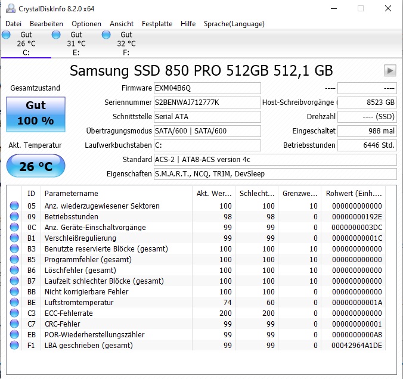Image resolution: width=403 pixels, height=379 pixels.
Task: Click the Eingeschaltet value 988 mal
Action: (x=367, y=131)
